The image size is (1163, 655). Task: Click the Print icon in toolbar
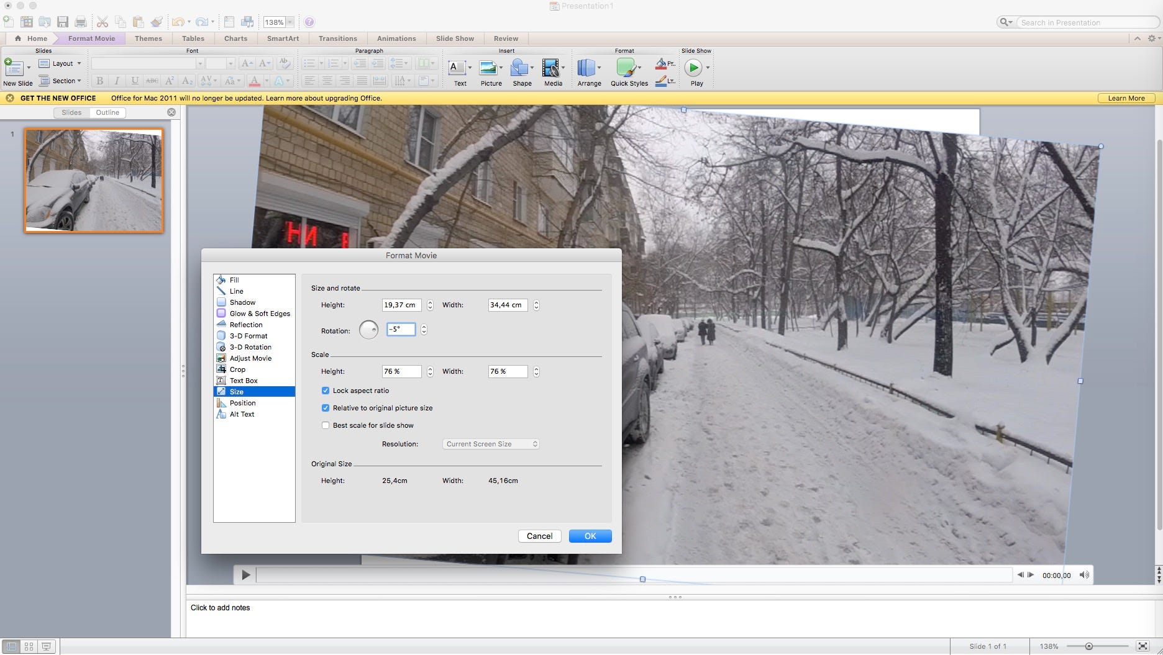point(80,22)
